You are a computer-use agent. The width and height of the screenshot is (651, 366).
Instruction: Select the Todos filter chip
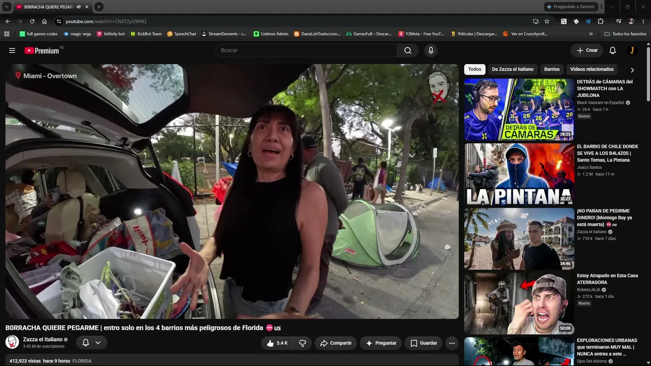click(x=475, y=69)
